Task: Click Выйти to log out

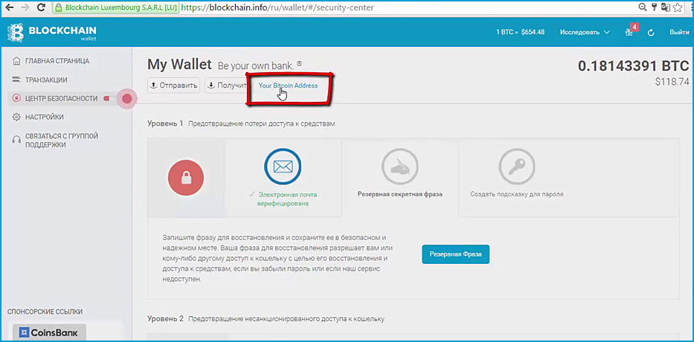Action: pyautogui.click(x=678, y=33)
